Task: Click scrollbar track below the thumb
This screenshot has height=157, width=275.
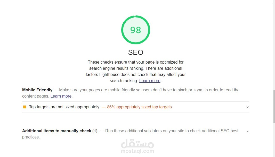Action: (x=274, y=140)
